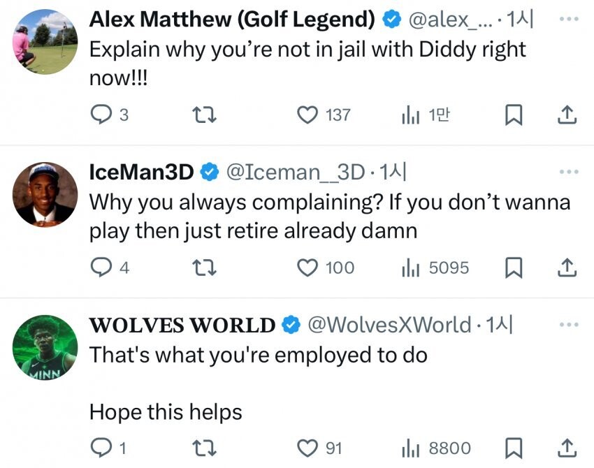Click IceMan3D's profile picture

pos(45,194)
